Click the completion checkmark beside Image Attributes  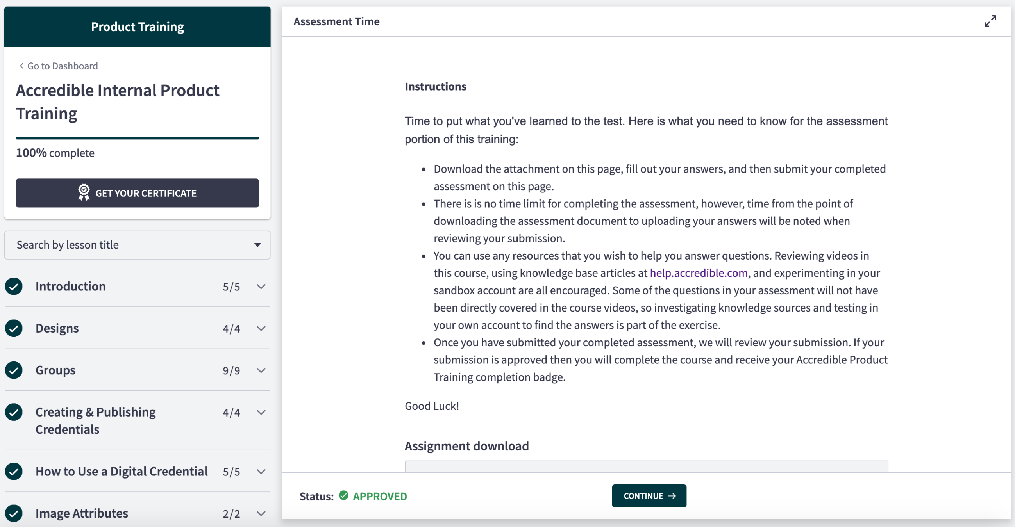[14, 513]
